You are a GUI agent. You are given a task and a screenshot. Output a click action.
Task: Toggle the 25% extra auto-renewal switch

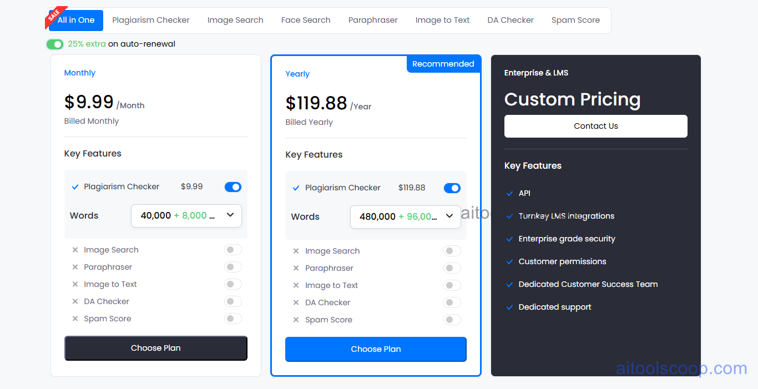[55, 44]
